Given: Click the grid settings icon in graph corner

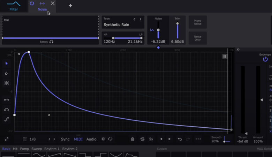Looking at the screenshot, I should pyautogui.click(x=225, y=57).
